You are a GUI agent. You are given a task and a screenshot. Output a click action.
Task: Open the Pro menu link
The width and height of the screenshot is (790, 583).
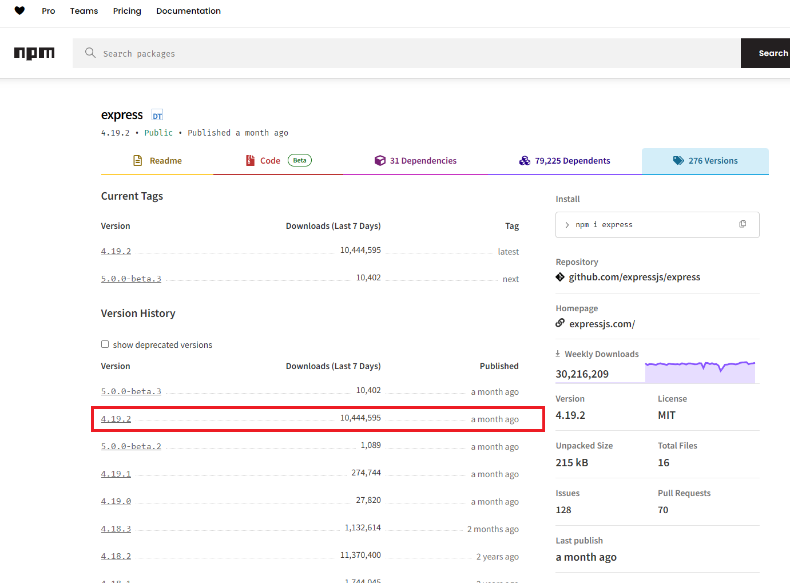(x=49, y=11)
